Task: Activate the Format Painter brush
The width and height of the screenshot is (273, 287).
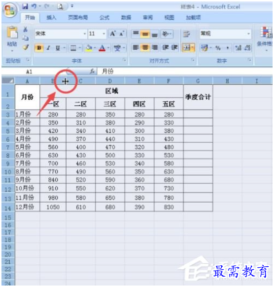Action: (x=26, y=47)
